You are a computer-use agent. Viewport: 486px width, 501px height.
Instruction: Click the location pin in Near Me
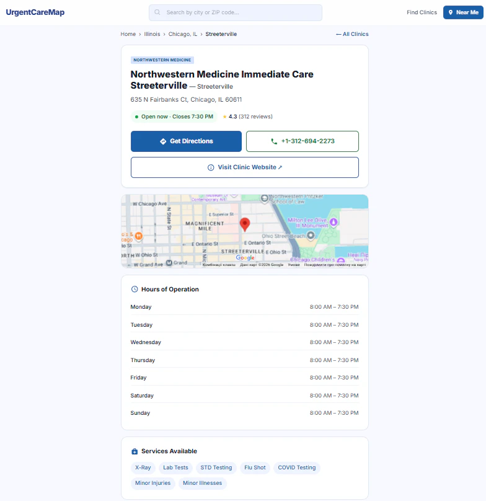coord(451,12)
